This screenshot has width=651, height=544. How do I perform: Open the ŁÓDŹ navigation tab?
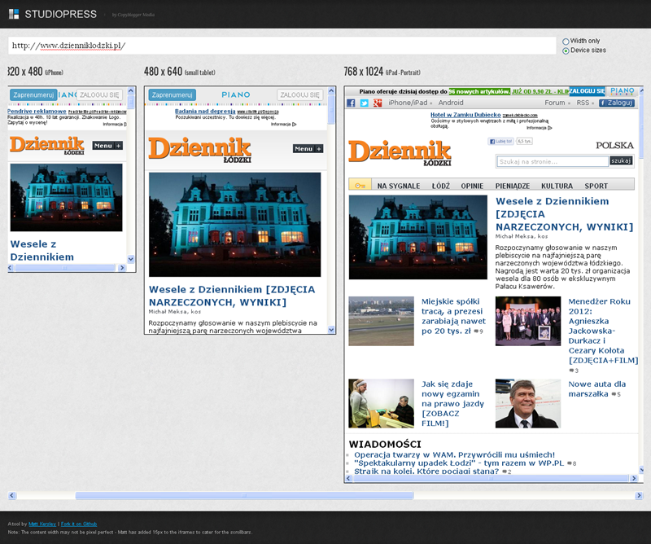tap(441, 186)
